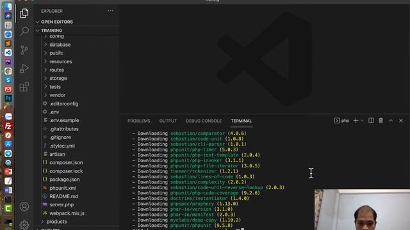Click the doctrine/instantiator terminal line
This screenshot has width=410, height=230.
pos(191,198)
